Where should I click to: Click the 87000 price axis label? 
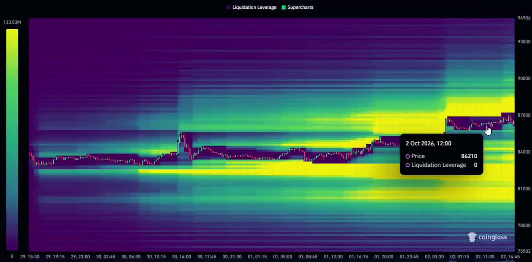tap(524, 115)
